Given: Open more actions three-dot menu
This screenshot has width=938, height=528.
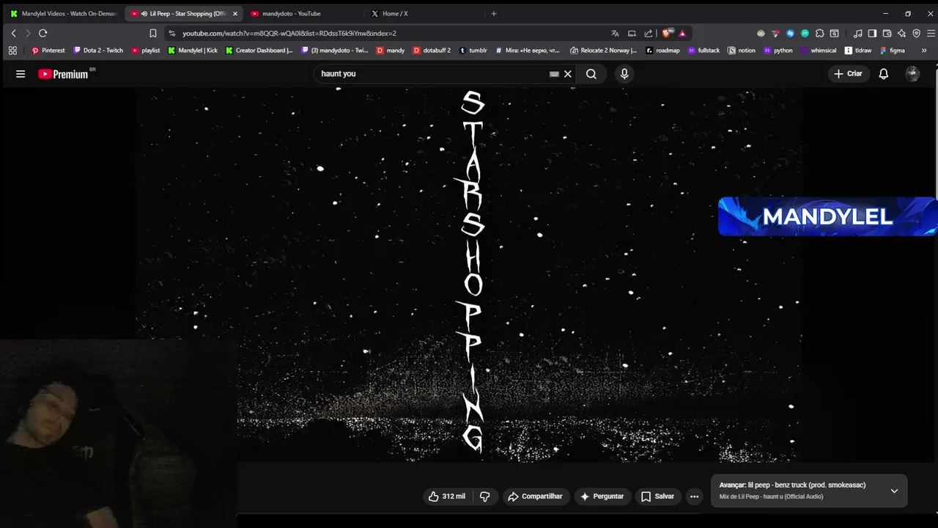Looking at the screenshot, I should point(694,496).
